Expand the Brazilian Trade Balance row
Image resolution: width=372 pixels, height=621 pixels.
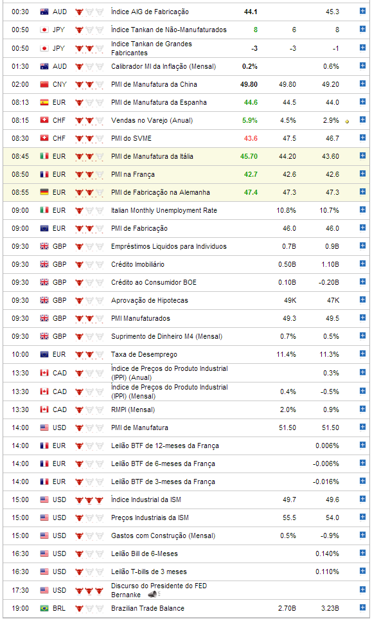pyautogui.click(x=362, y=607)
